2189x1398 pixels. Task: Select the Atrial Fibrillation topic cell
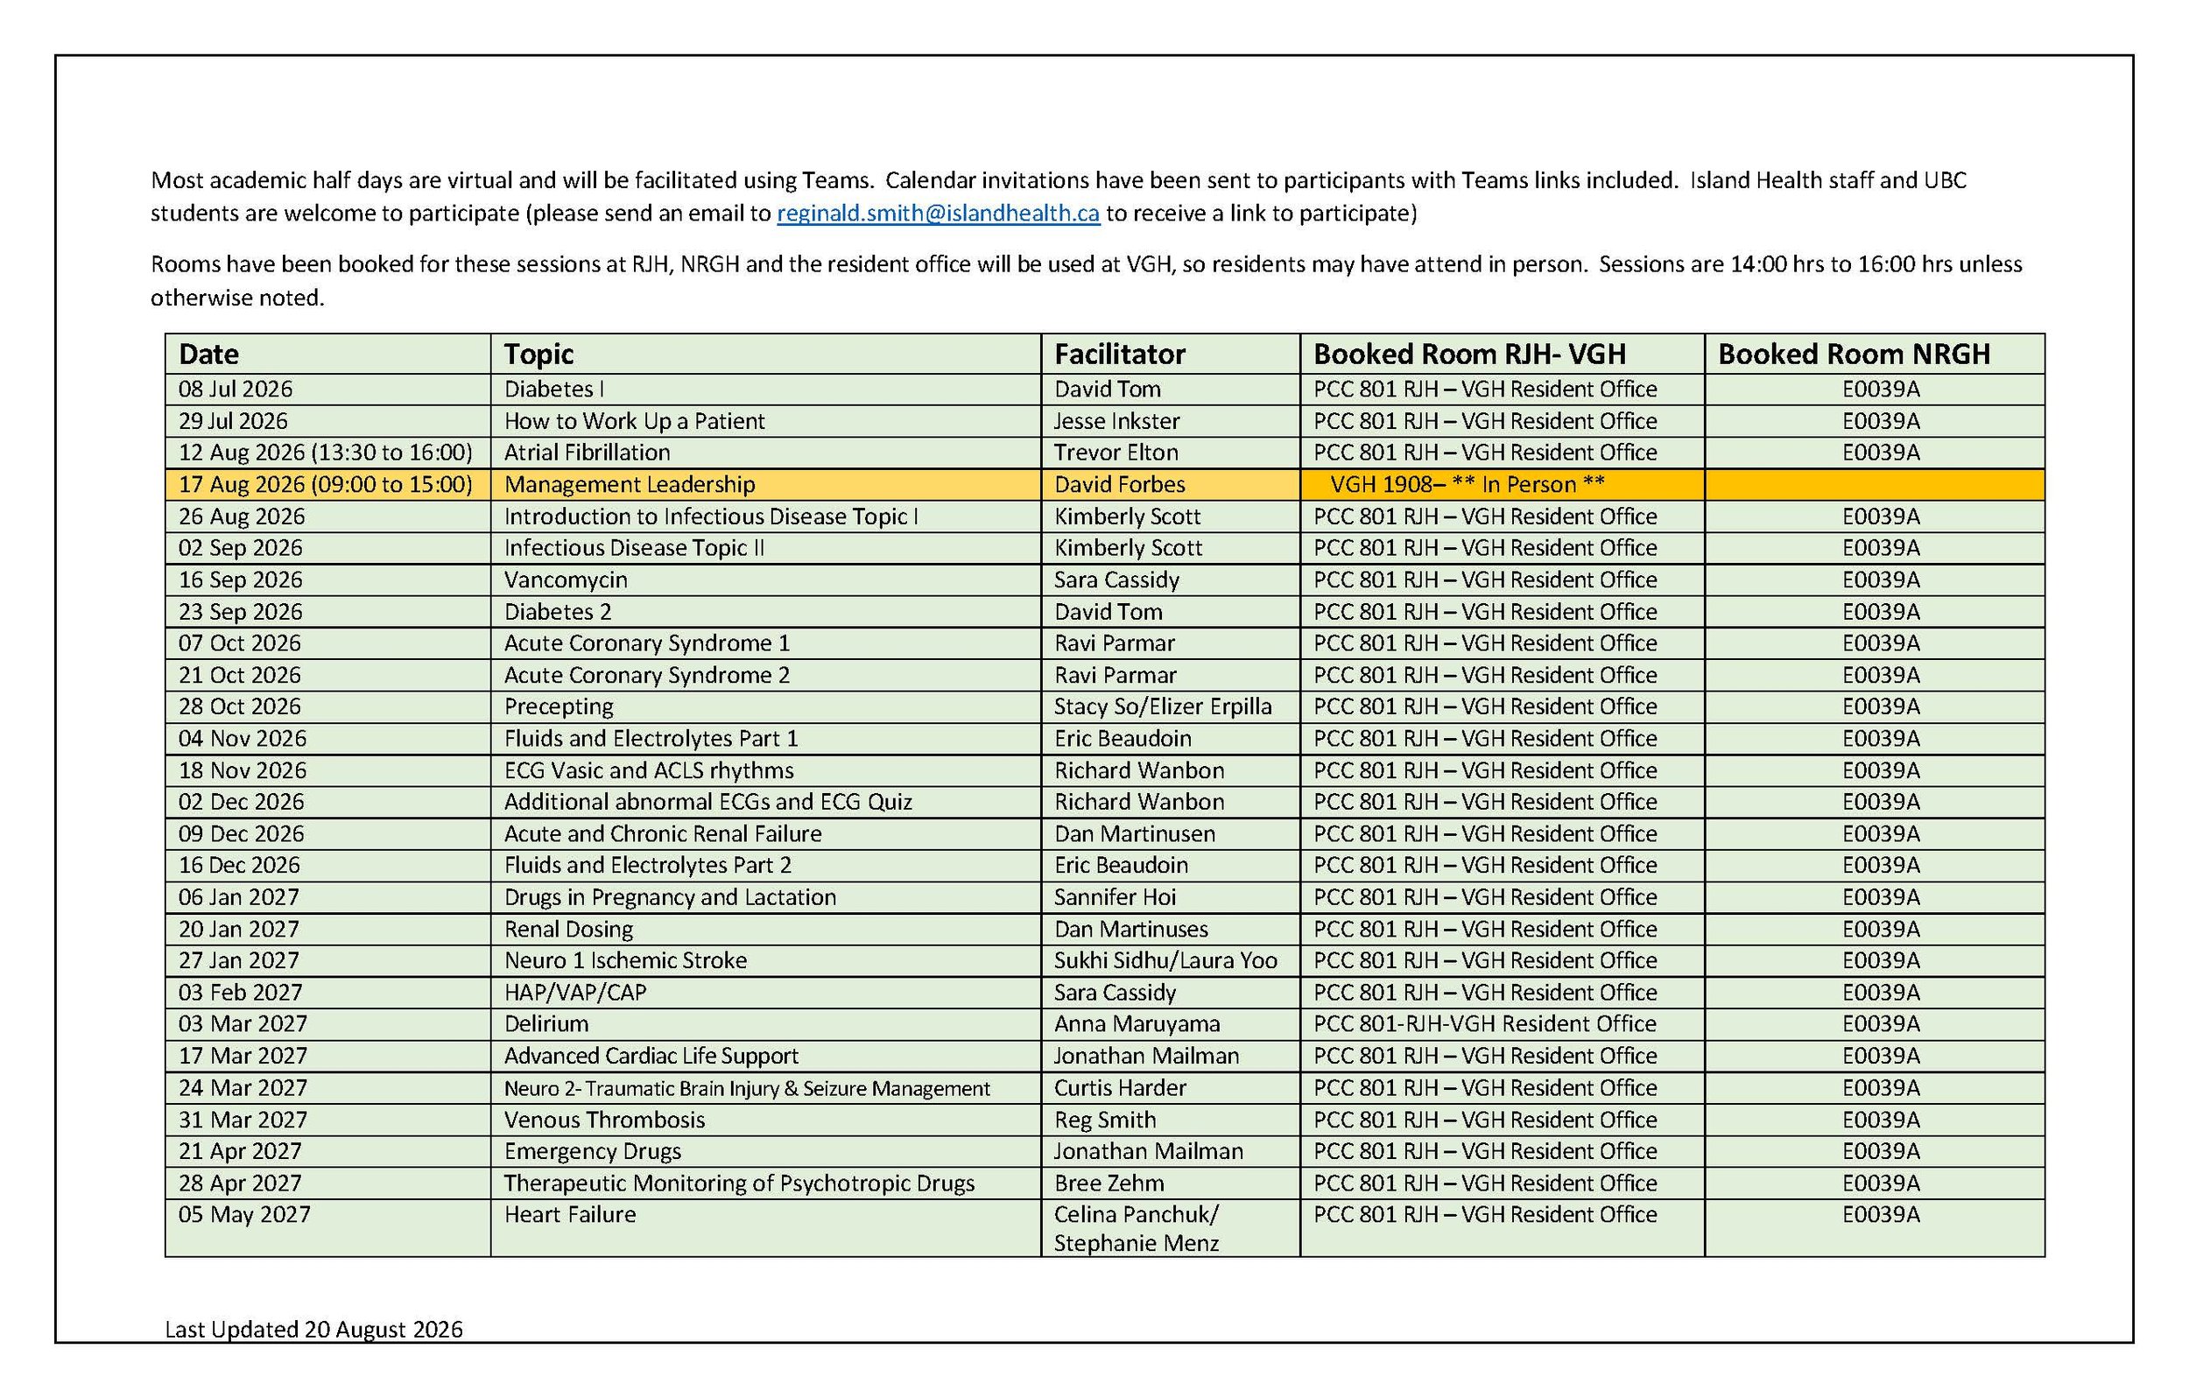coord(765,453)
